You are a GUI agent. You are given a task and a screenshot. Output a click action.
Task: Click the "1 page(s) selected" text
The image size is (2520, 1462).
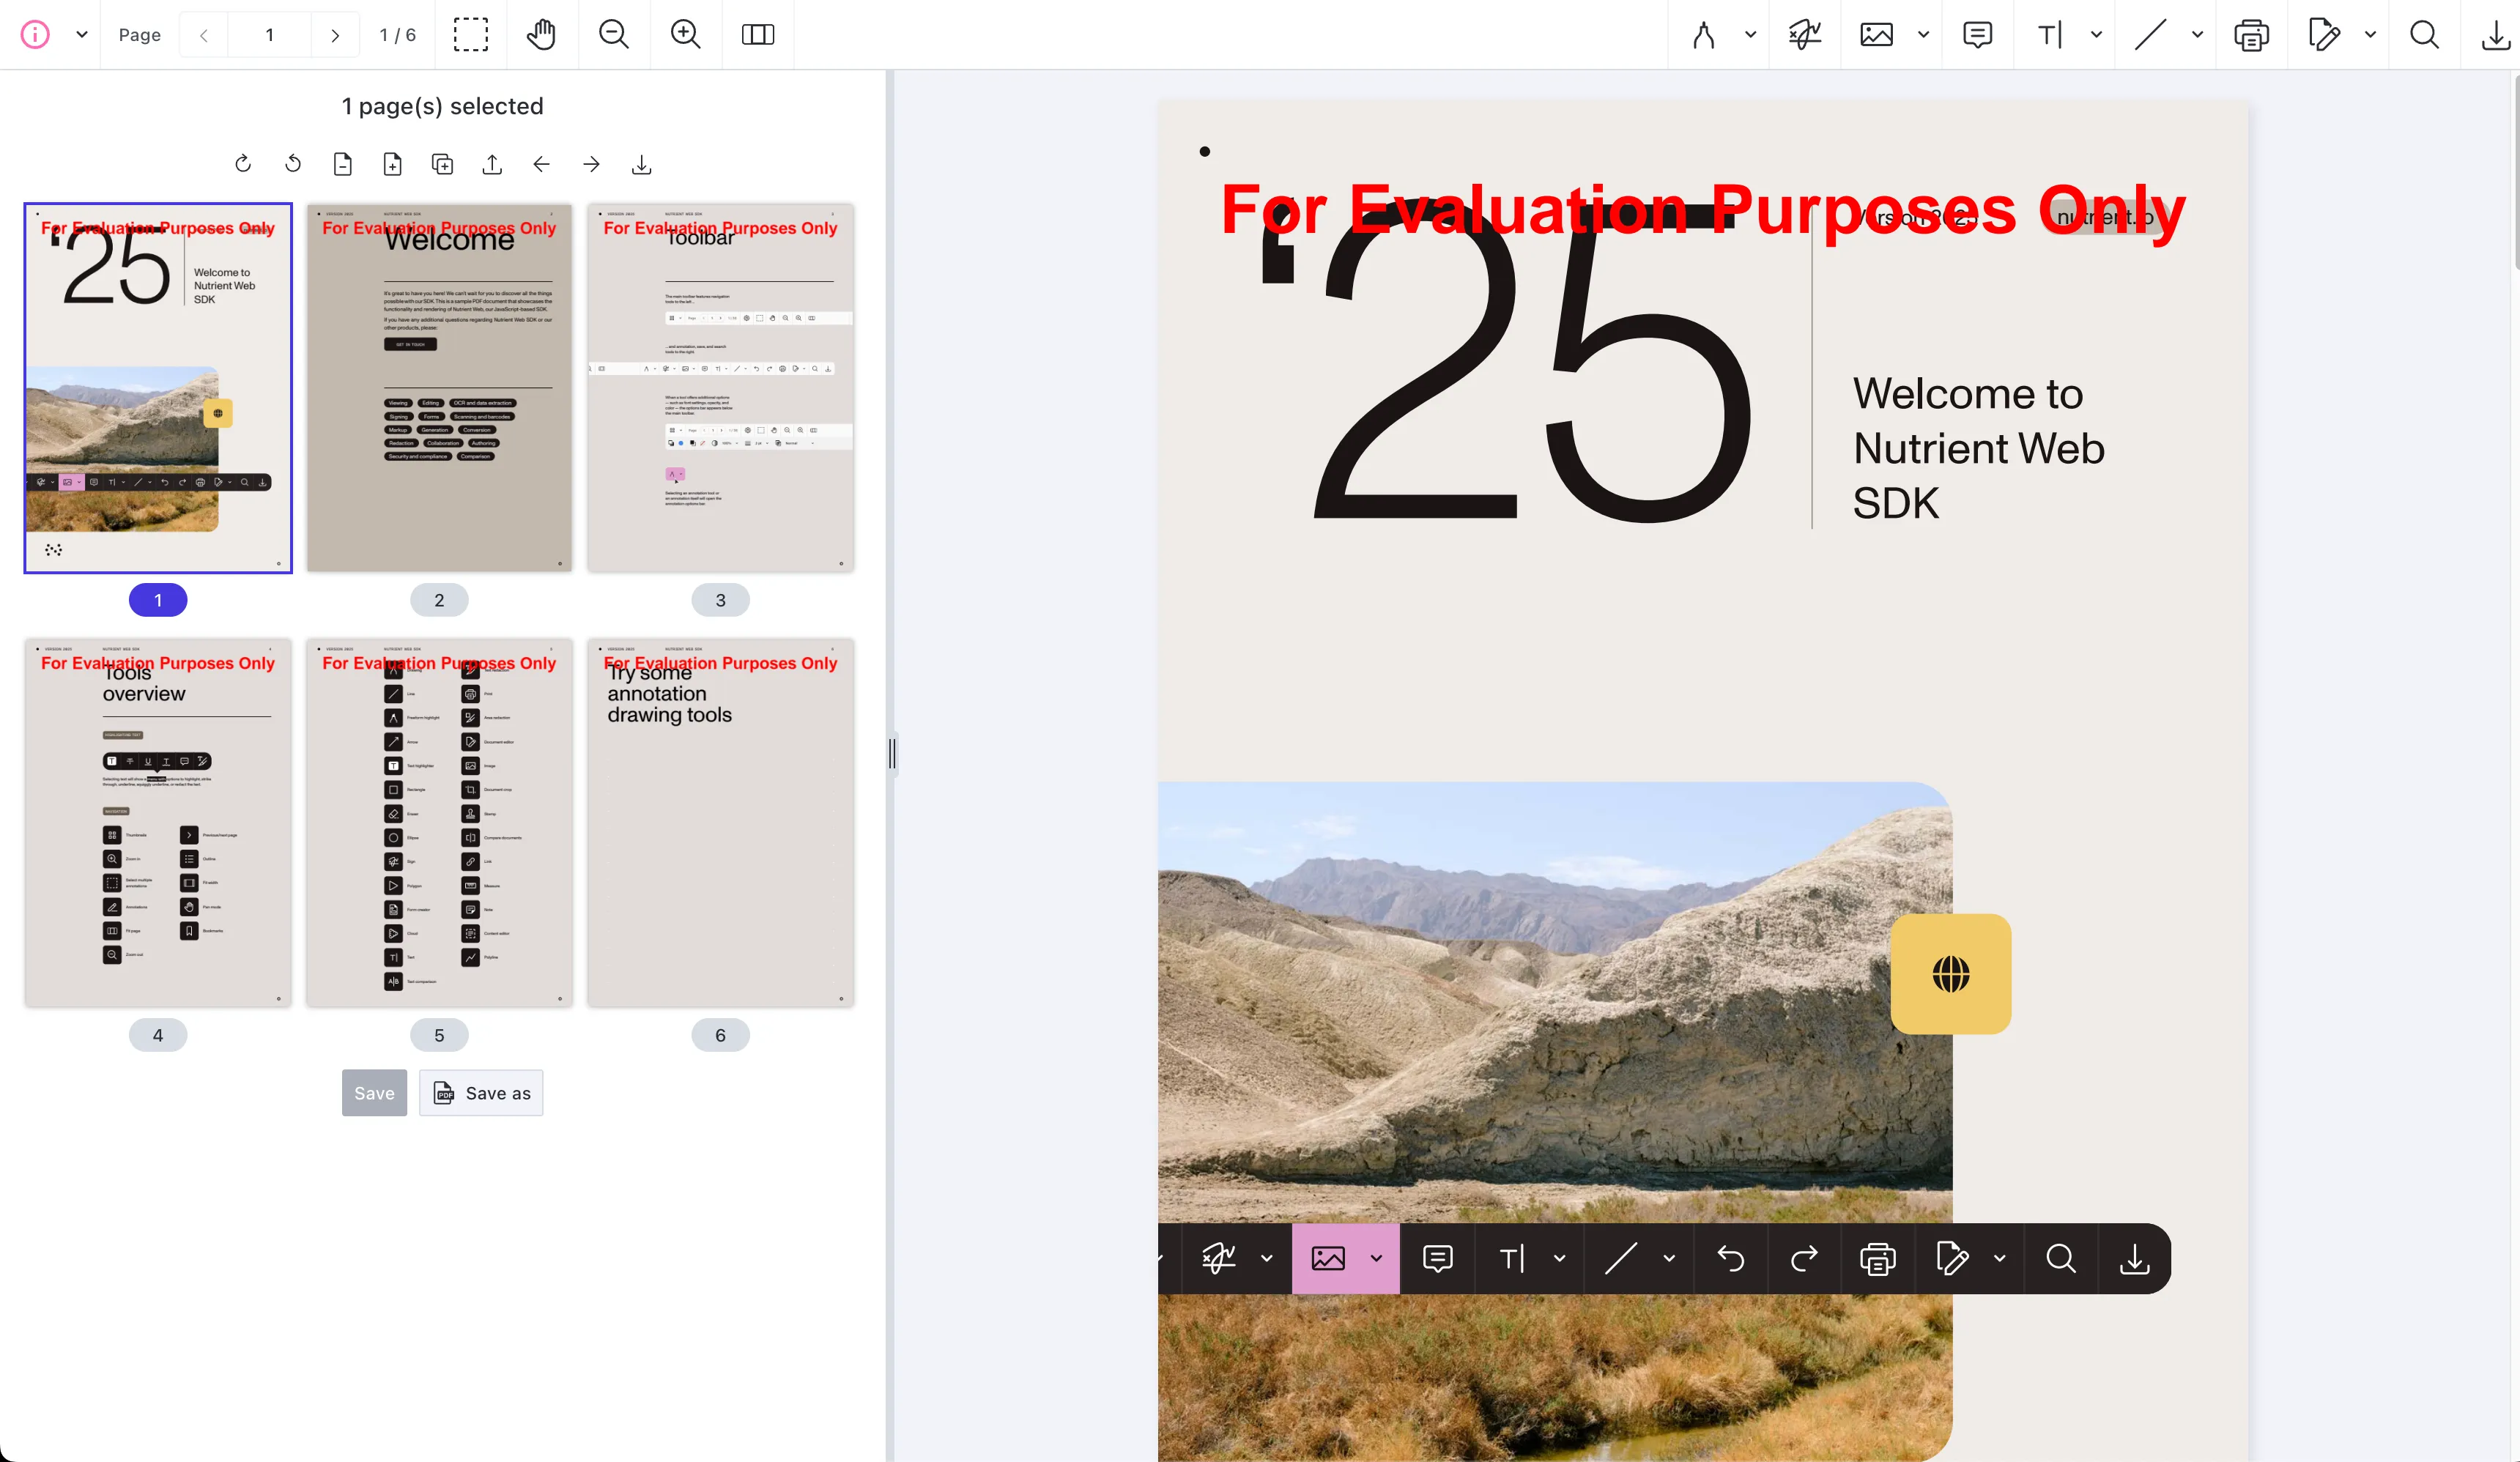coord(442,106)
